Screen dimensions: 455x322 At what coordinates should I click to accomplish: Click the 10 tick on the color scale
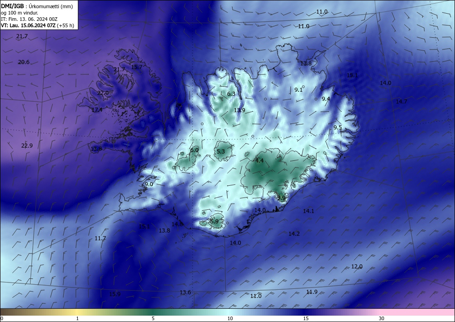pos(230,318)
